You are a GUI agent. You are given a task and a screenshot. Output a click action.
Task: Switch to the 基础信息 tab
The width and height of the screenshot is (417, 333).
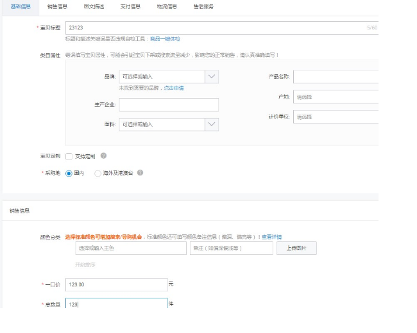point(21,6)
